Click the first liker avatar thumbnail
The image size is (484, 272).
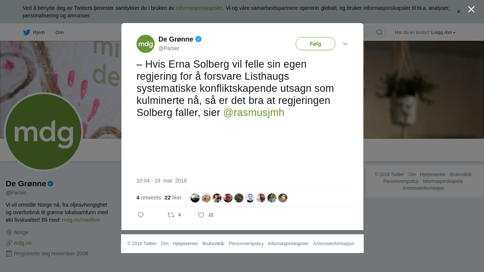point(195,198)
